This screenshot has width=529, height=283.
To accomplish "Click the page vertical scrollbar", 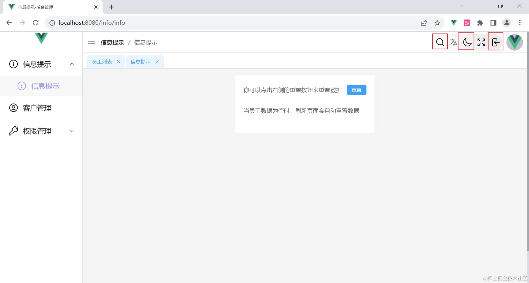I will [x=528, y=141].
